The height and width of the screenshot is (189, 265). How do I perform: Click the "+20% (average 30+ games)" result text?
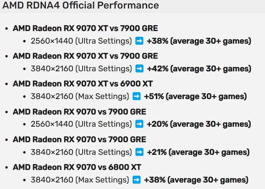click(x=199, y=124)
